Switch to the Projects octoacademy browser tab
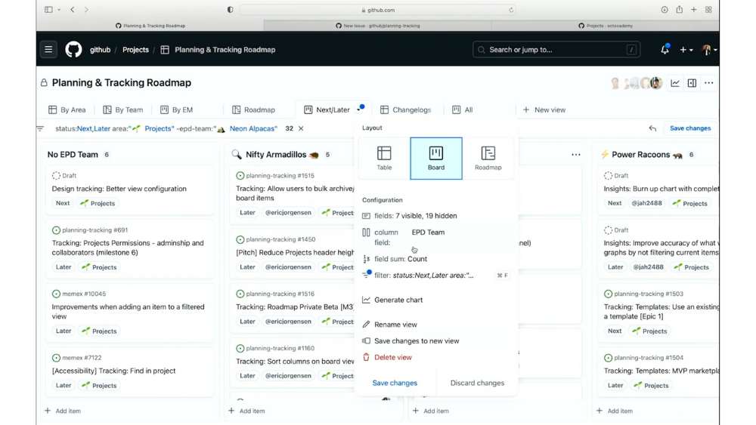Screen dimensions: 756x425 [x=606, y=26]
